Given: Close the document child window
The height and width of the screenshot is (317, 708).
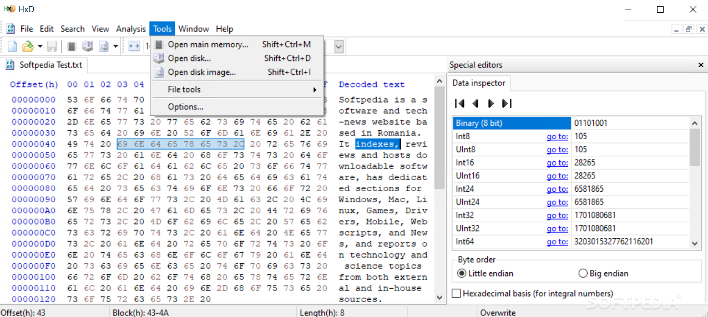Looking at the screenshot, I should tap(701, 29).
